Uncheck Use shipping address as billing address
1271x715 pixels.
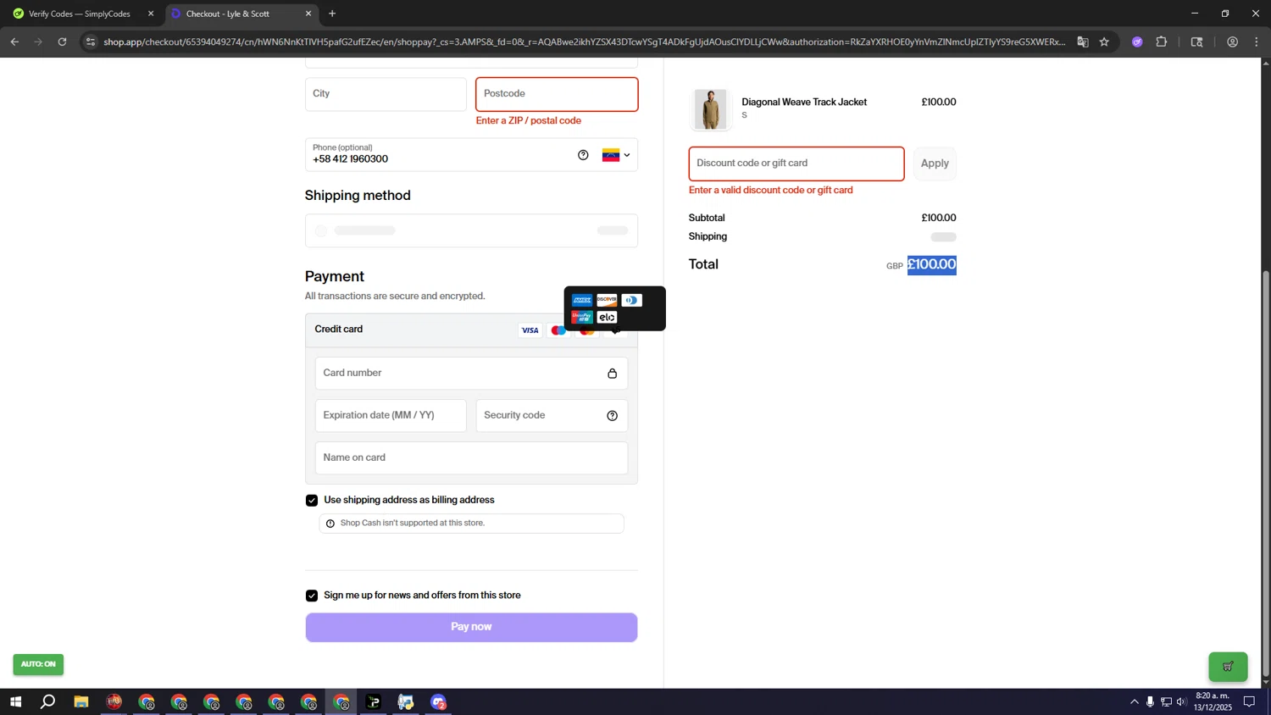(312, 501)
